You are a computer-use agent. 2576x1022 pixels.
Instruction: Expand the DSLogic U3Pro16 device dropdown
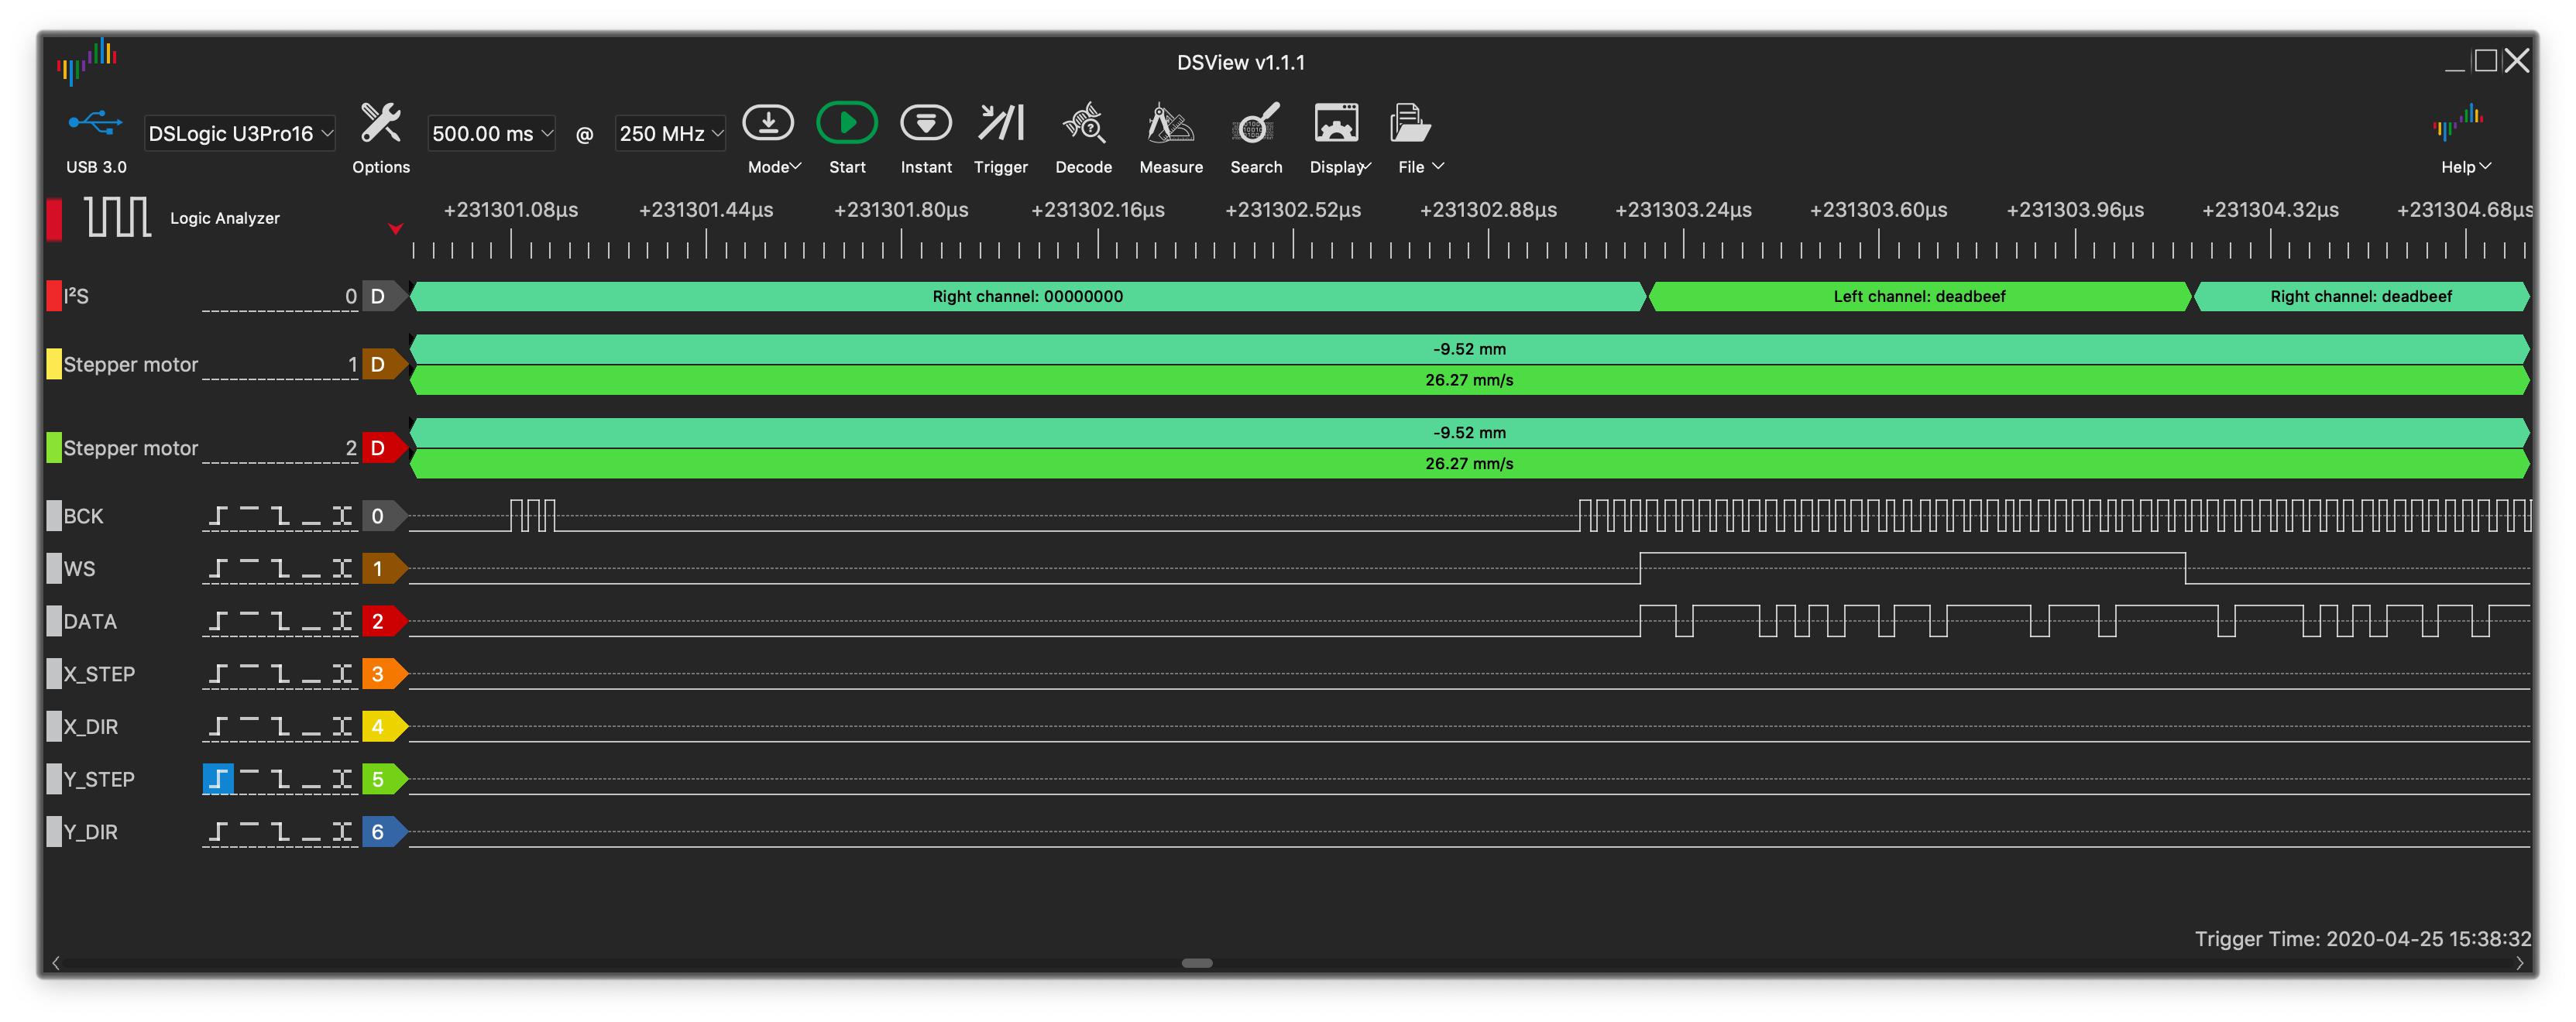[x=239, y=133]
